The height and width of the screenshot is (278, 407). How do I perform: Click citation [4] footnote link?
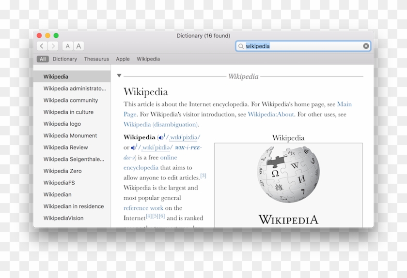(149, 216)
